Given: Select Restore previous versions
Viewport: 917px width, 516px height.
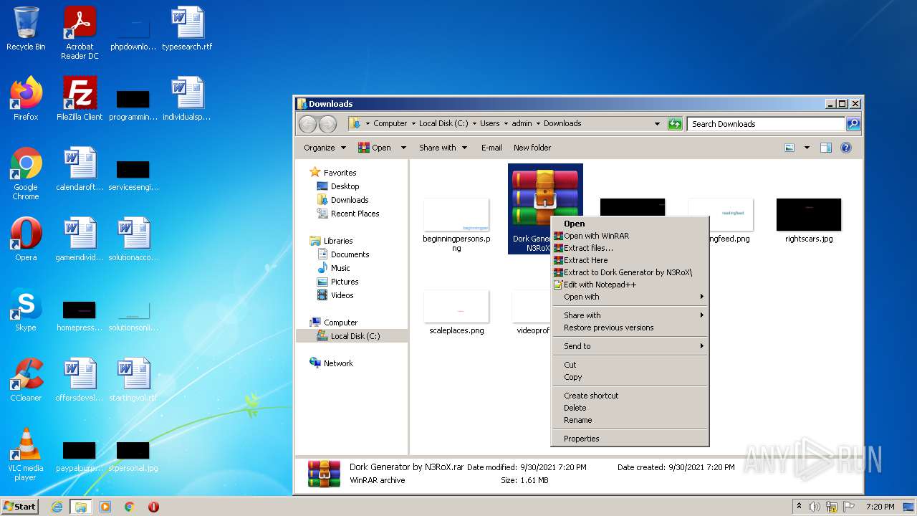Looking at the screenshot, I should [630, 328].
